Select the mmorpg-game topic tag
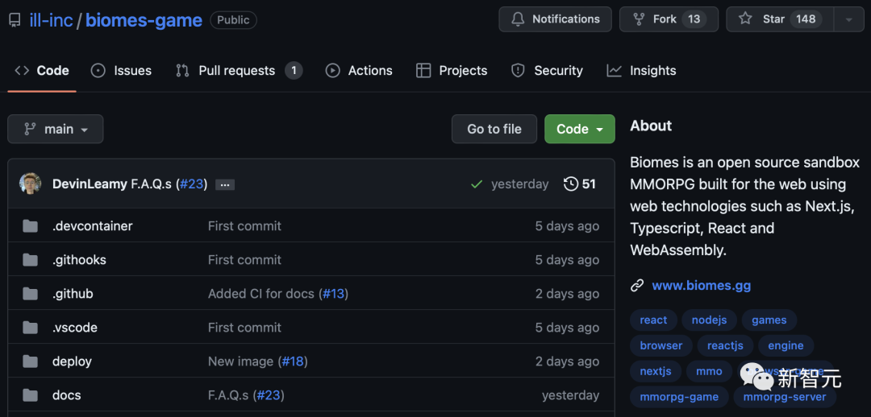The image size is (871, 417). [x=679, y=397]
